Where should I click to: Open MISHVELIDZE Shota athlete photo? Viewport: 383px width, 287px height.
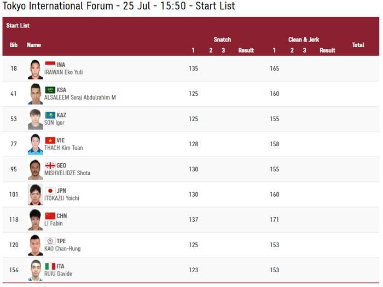tap(36, 170)
